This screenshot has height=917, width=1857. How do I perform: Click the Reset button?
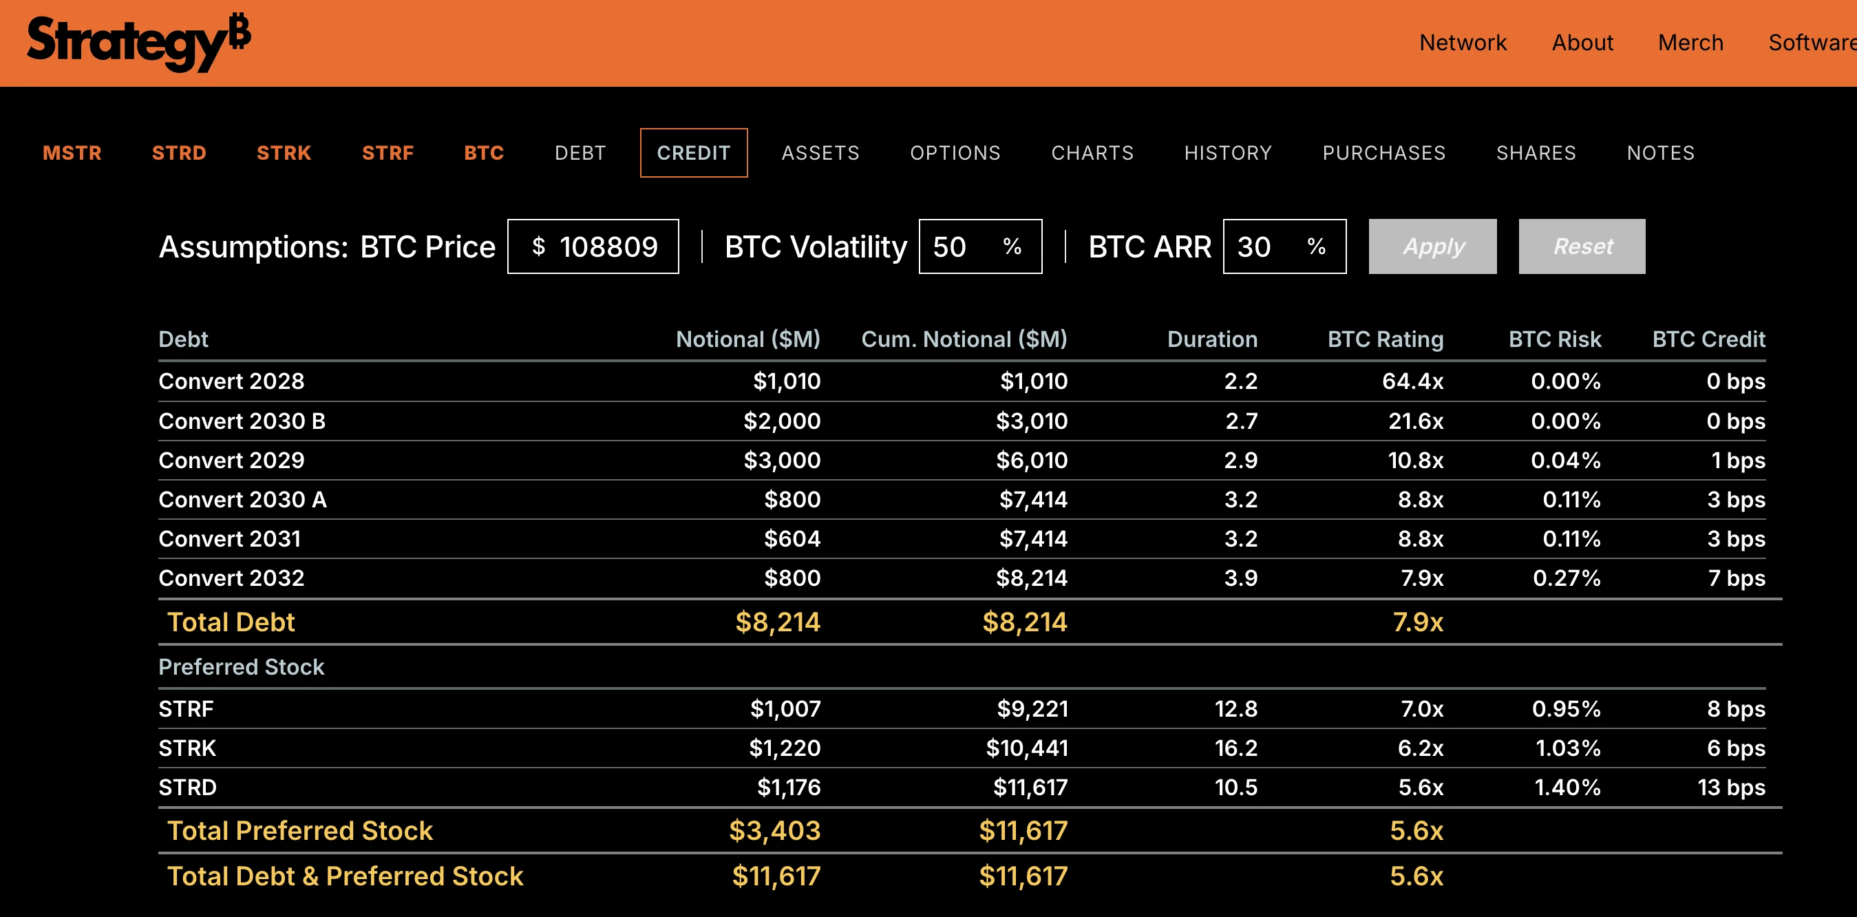click(x=1582, y=246)
